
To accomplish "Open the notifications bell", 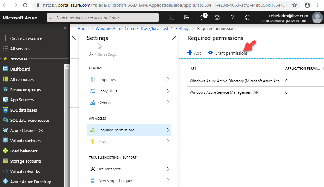I will point(202,18).
